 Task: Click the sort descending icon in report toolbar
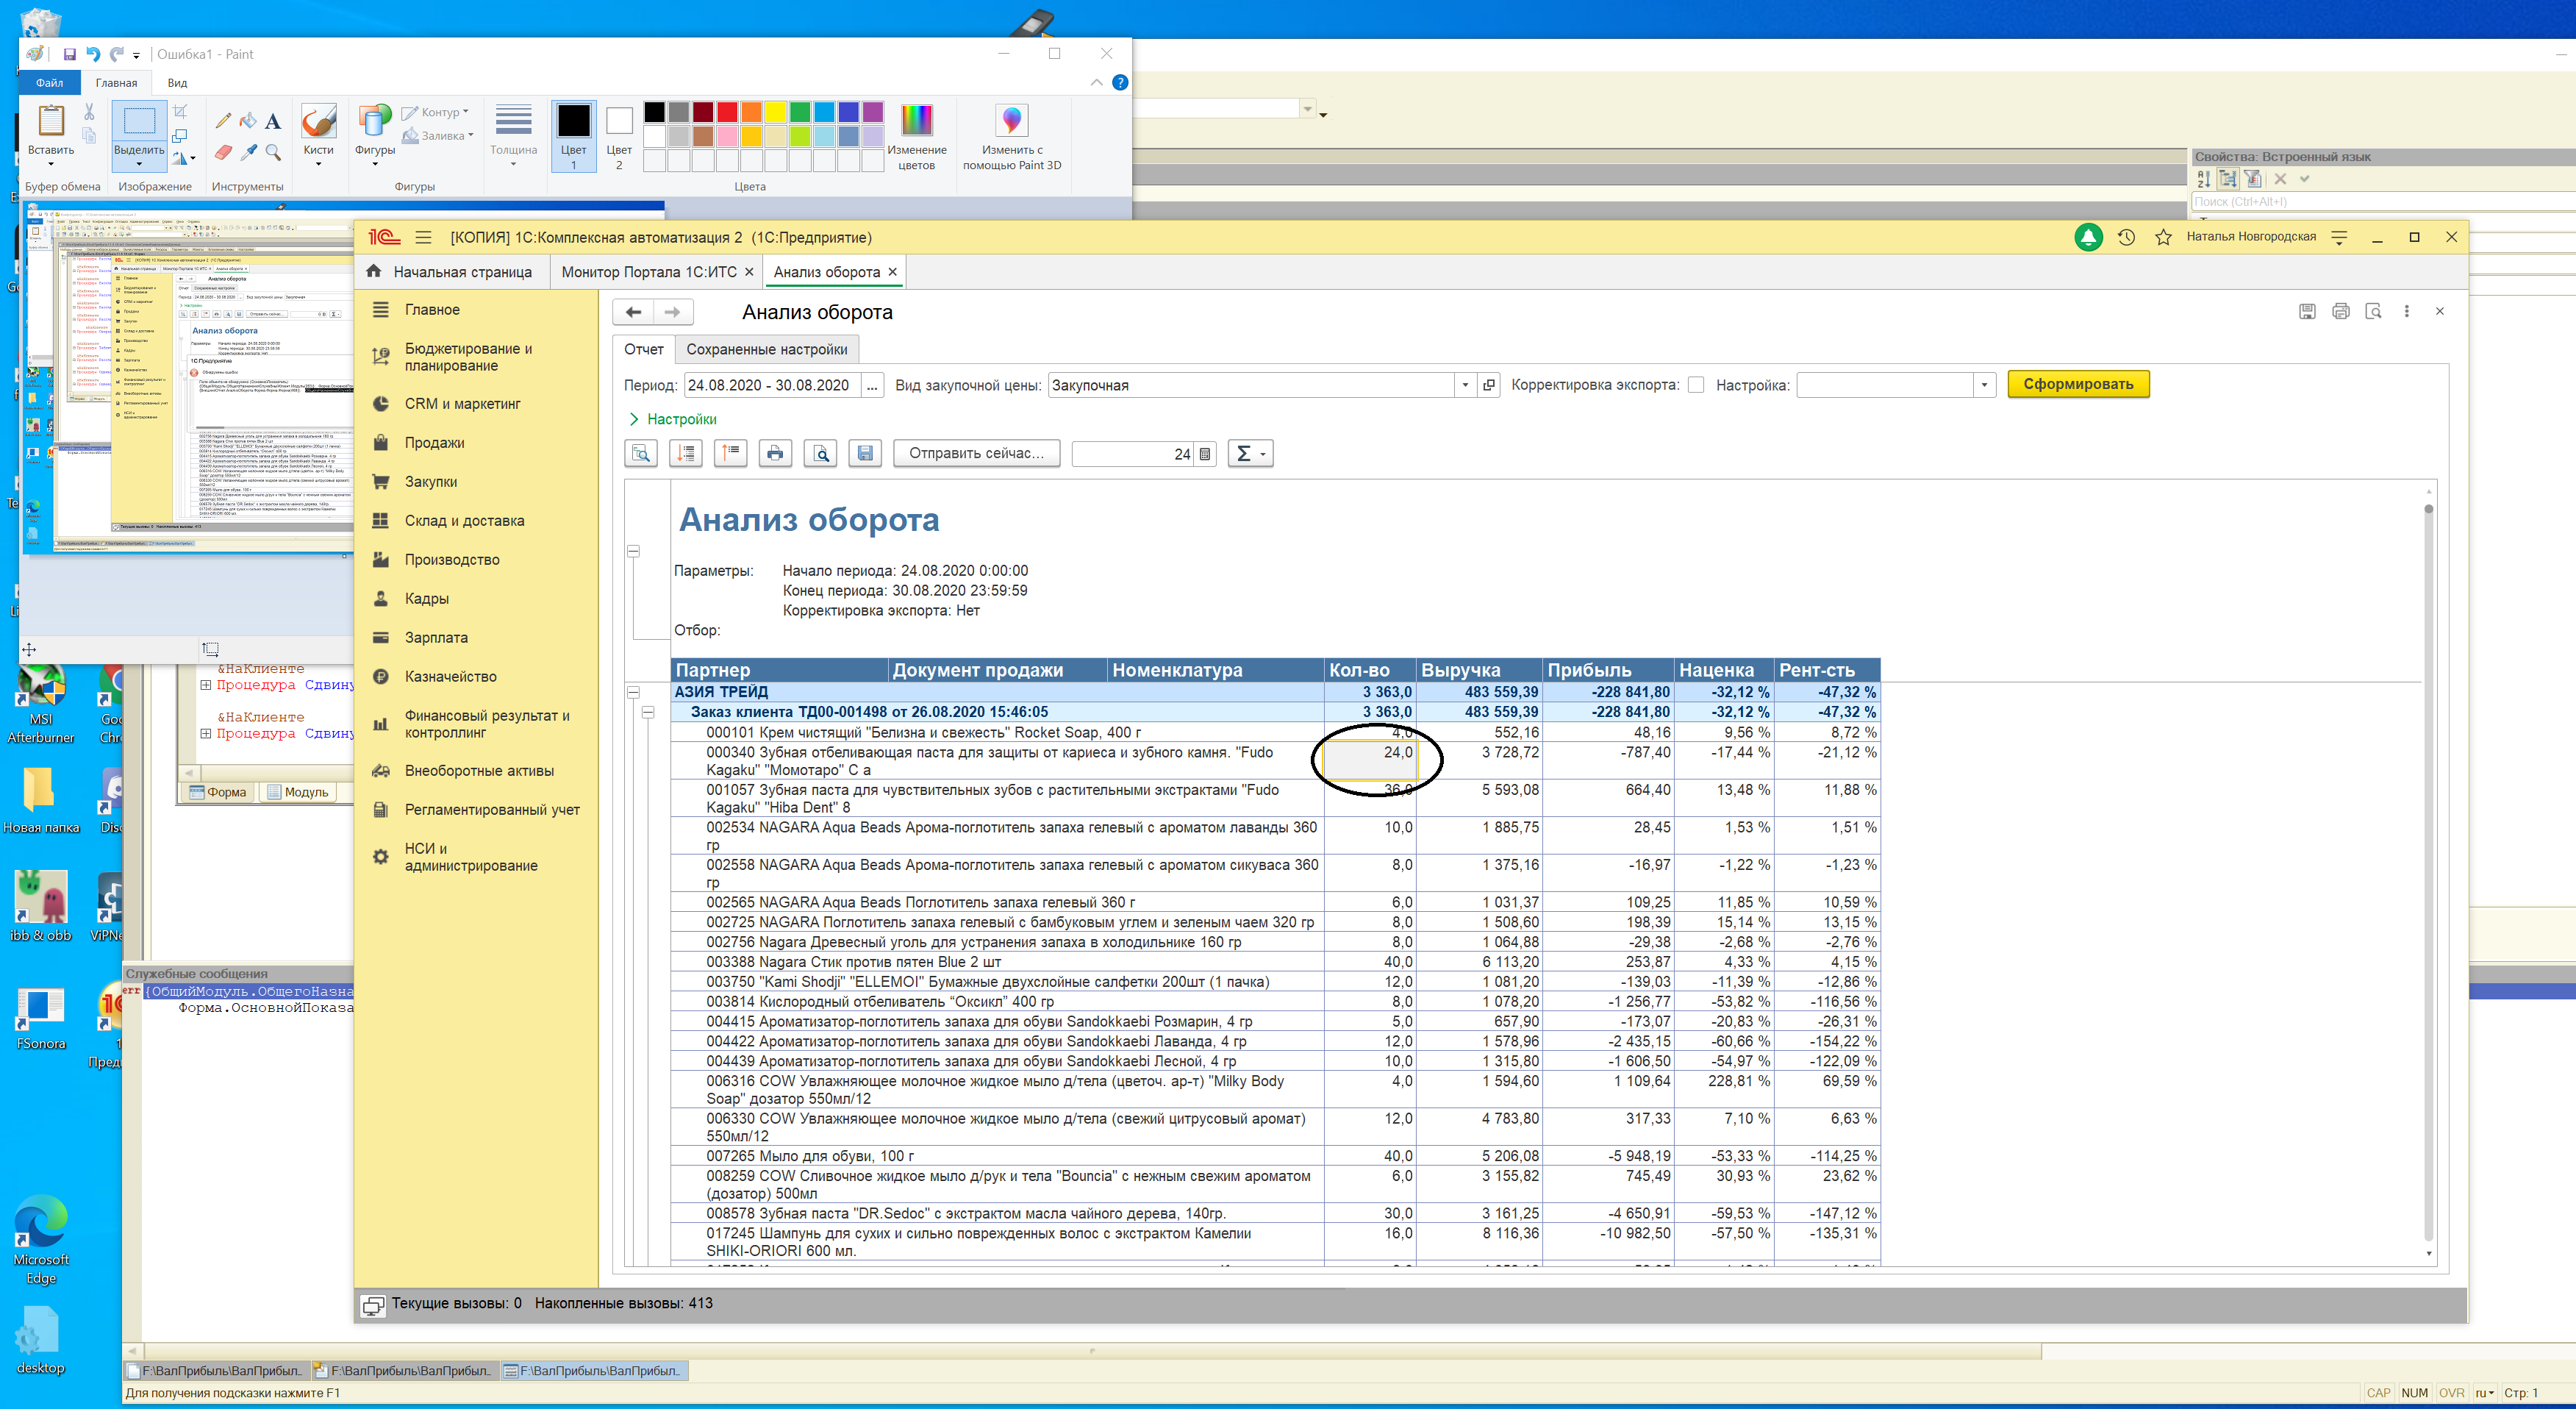[x=686, y=454]
